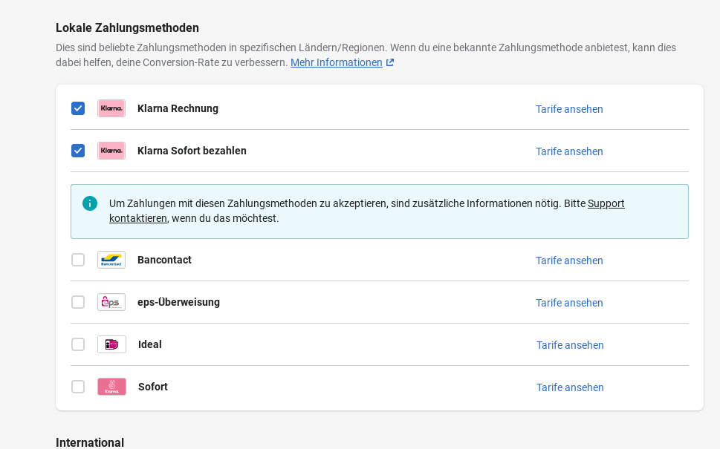Open the Mehr Informationen link
This screenshot has height=449, width=720.
pos(336,63)
